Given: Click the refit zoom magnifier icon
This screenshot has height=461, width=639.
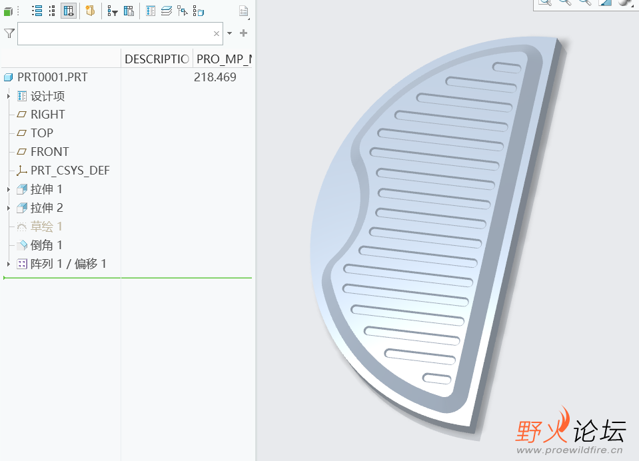Looking at the screenshot, I should point(544,2).
